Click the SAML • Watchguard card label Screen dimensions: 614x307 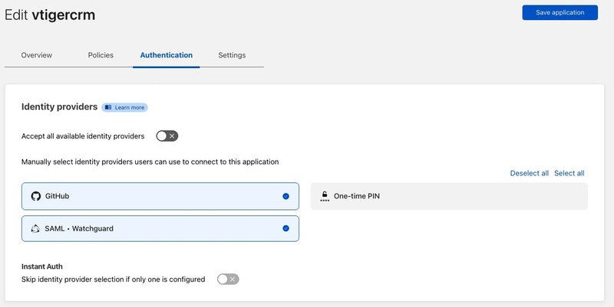pyautogui.click(x=79, y=228)
